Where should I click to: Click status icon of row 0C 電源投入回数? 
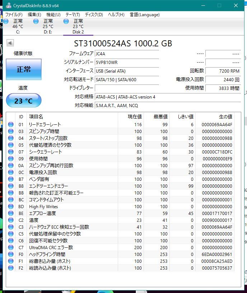(x=11, y=172)
